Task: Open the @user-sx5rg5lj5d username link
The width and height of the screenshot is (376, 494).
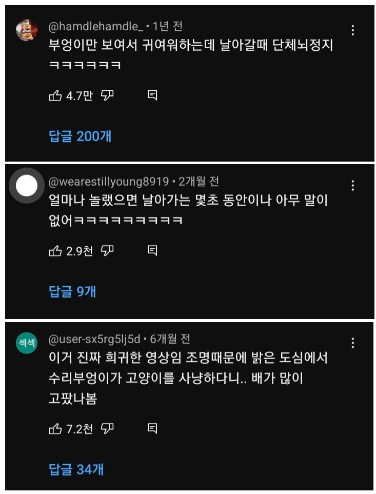Action: pyautogui.click(x=94, y=339)
